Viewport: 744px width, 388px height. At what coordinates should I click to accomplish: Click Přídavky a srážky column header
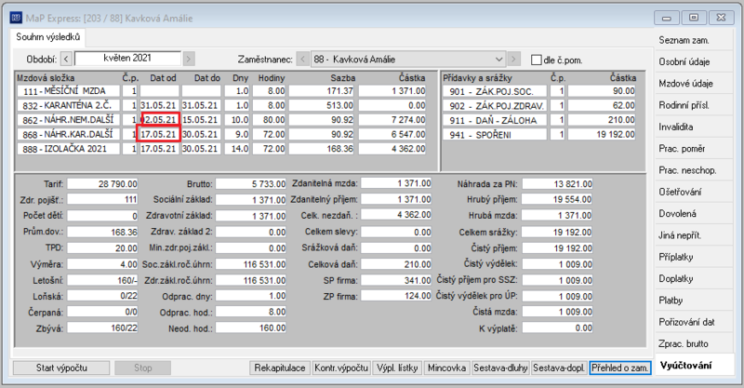477,78
